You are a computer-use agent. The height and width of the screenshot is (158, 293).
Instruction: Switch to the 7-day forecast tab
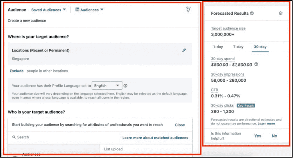(238, 47)
